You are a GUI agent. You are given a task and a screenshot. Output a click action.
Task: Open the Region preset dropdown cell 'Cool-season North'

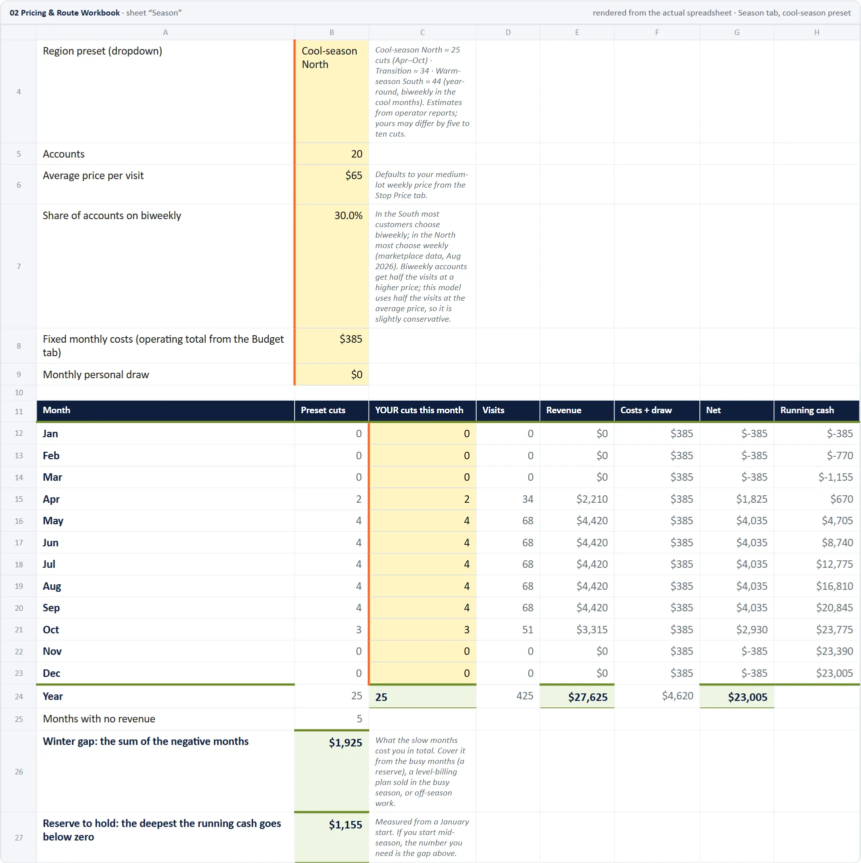[332, 92]
